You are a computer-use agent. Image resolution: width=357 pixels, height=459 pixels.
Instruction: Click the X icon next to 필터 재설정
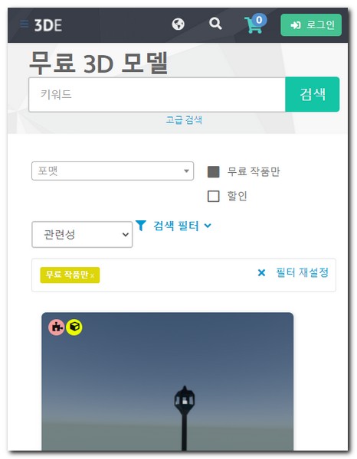click(x=261, y=273)
